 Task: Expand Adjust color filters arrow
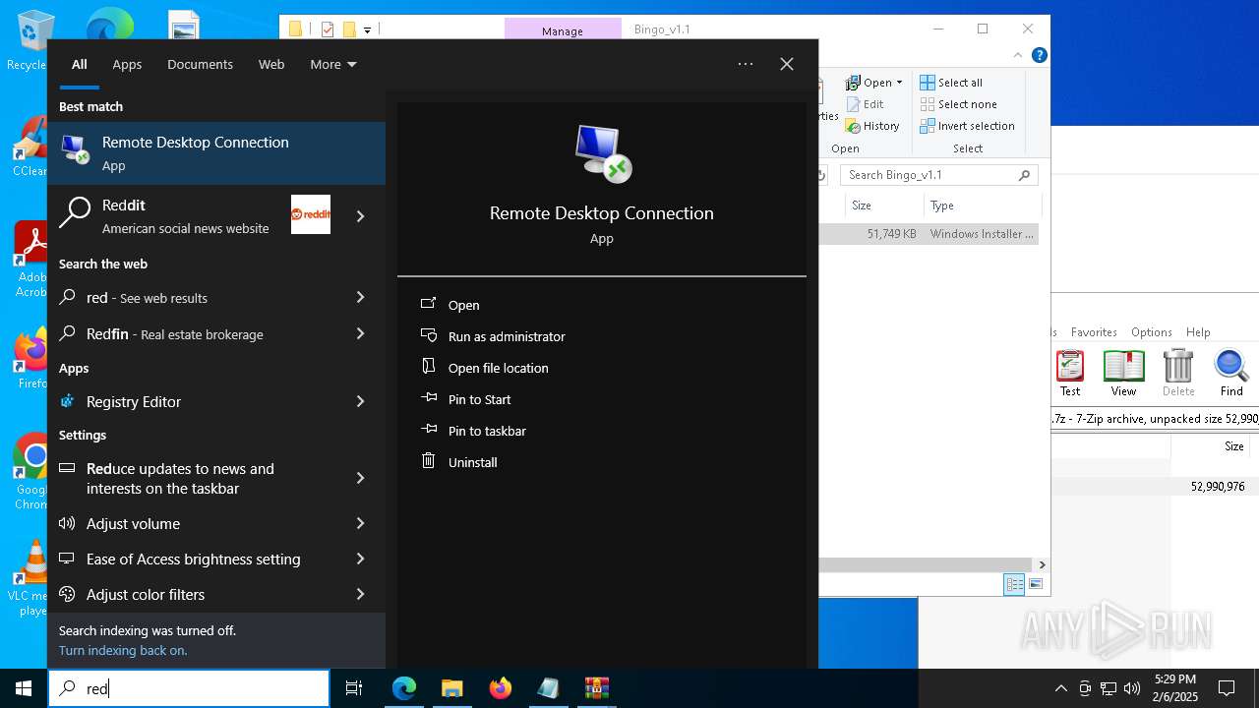(x=360, y=594)
